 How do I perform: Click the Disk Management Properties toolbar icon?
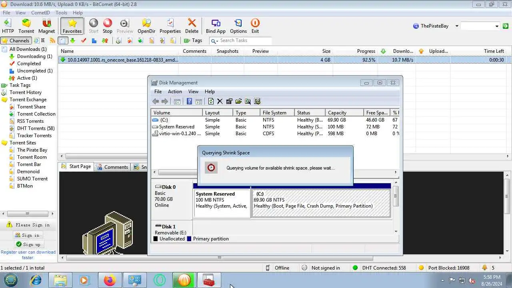coord(229,102)
